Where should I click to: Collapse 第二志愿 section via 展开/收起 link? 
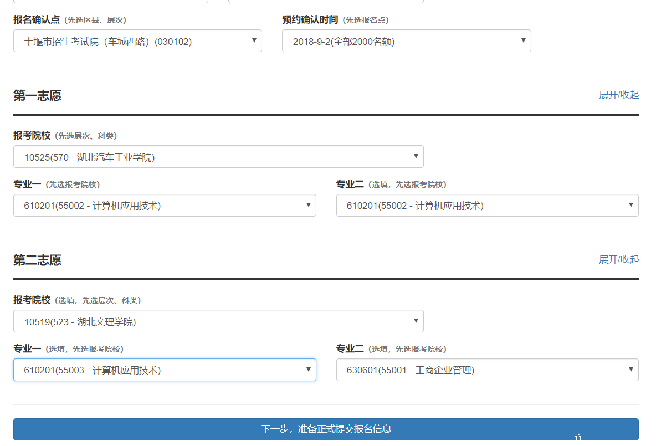point(619,259)
